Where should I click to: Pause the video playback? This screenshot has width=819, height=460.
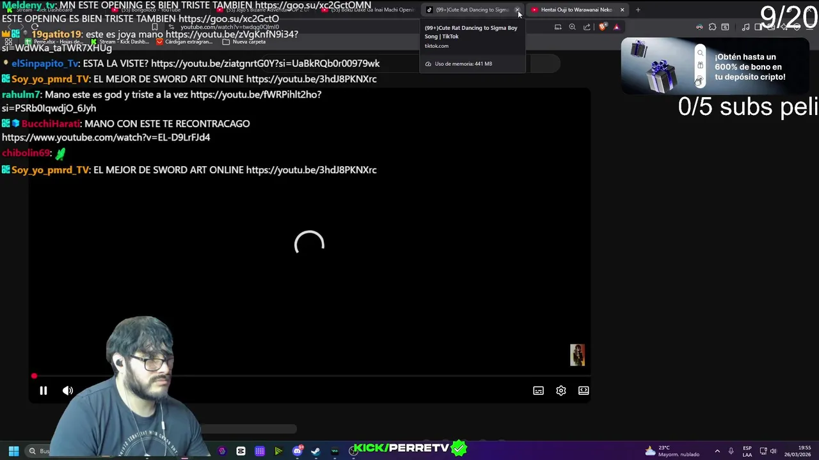click(x=44, y=390)
